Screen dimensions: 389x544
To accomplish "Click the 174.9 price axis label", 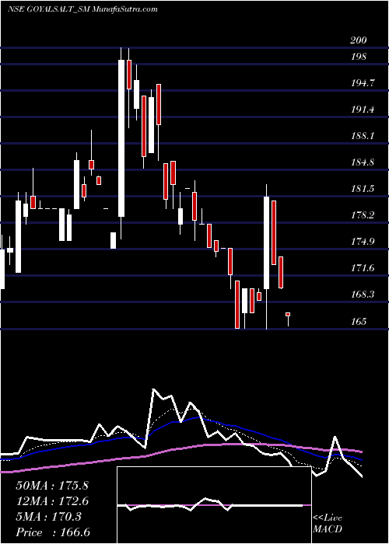I will tap(363, 242).
